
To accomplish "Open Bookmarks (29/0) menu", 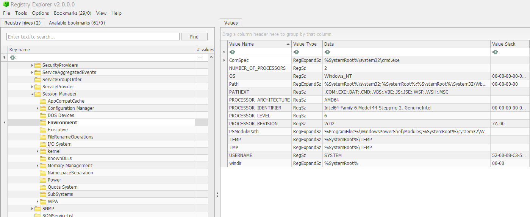I will click(x=72, y=13).
